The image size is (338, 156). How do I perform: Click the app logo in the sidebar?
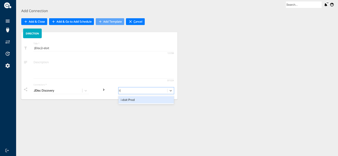click(x=8, y=5)
